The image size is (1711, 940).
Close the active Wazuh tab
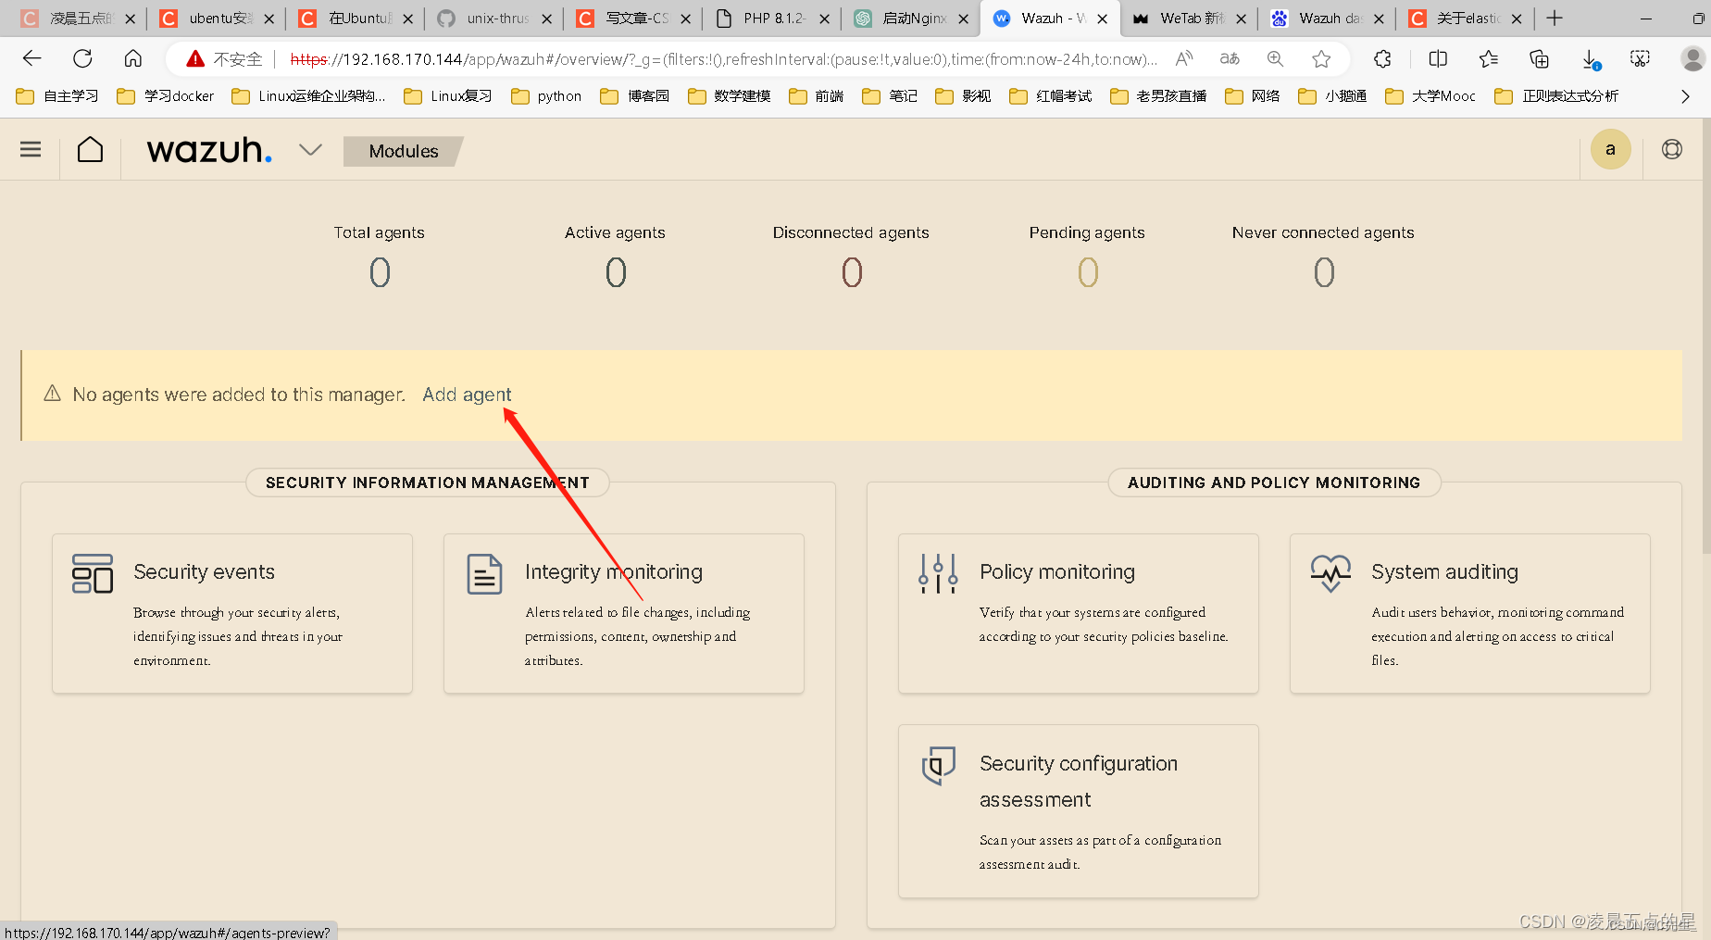click(x=1102, y=19)
